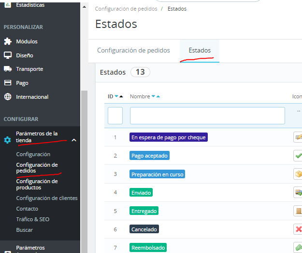The width and height of the screenshot is (302, 253).
Task: Open Módulos menu item
Action: [x=27, y=41]
